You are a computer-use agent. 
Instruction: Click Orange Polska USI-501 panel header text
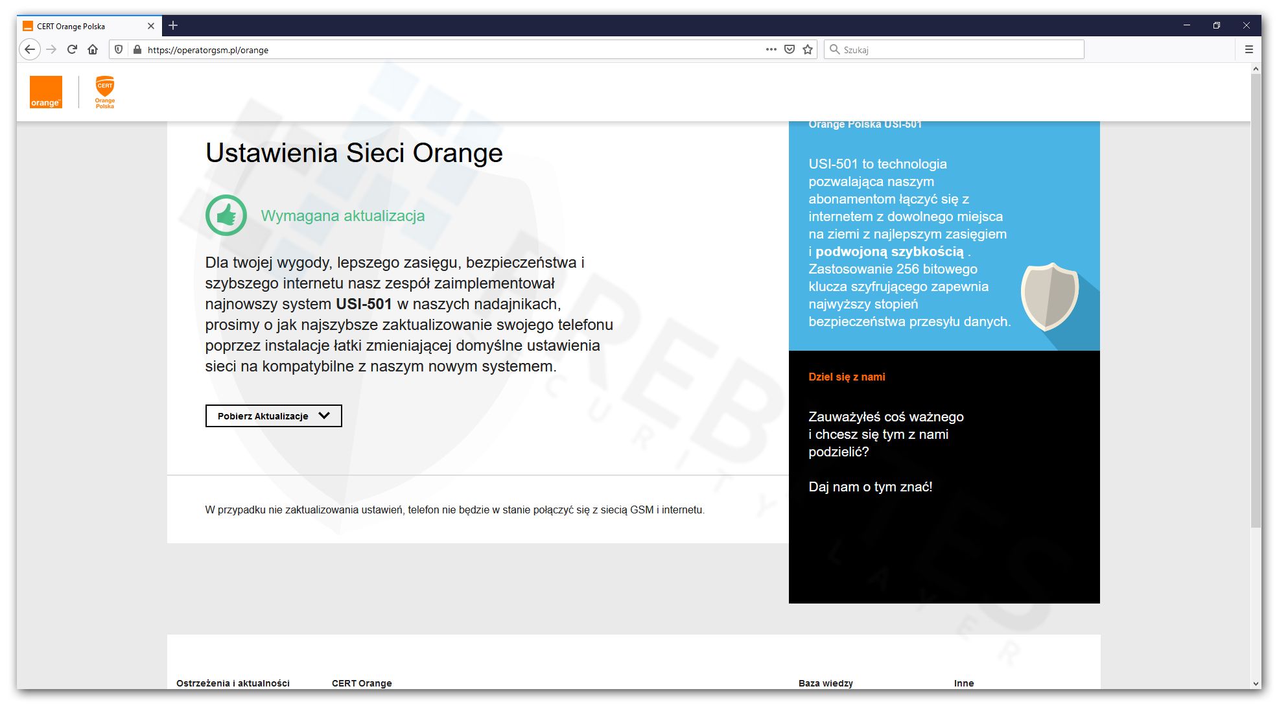[865, 124]
